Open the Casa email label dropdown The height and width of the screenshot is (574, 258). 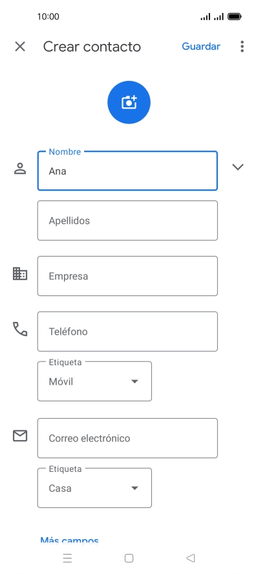pos(94,488)
